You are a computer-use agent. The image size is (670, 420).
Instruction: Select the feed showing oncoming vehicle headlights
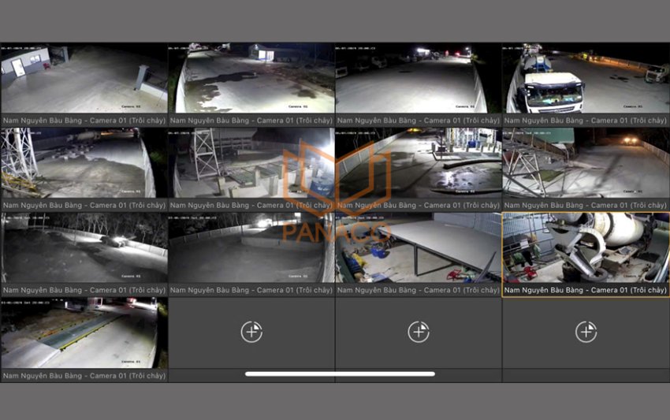[x=585, y=163]
